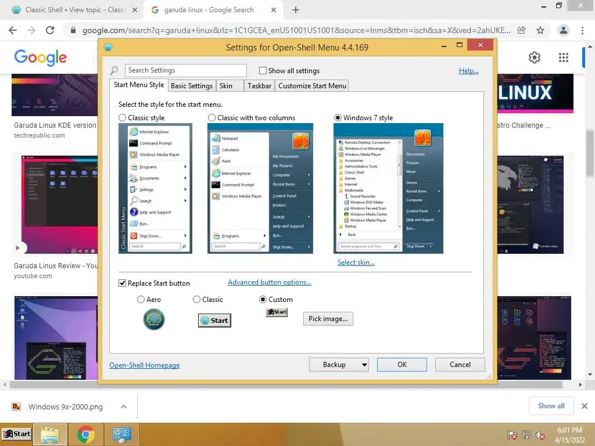
Task: Click Chrome address bar URL
Action: click(296, 30)
